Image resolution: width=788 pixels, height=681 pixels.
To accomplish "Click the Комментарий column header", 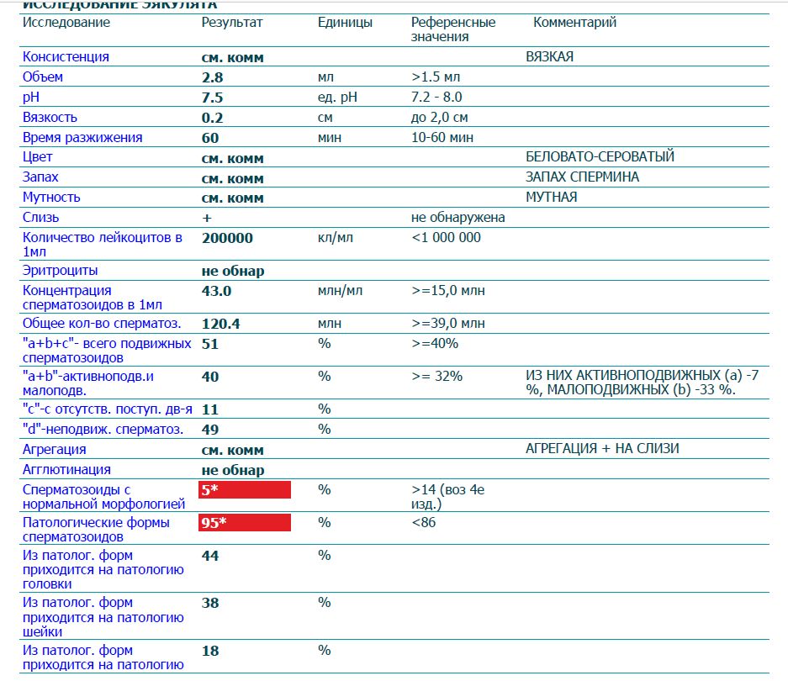I will tap(574, 23).
